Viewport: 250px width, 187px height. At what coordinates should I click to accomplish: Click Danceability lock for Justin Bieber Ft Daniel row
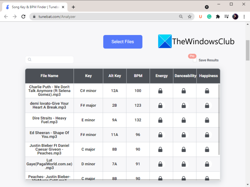click(x=184, y=150)
